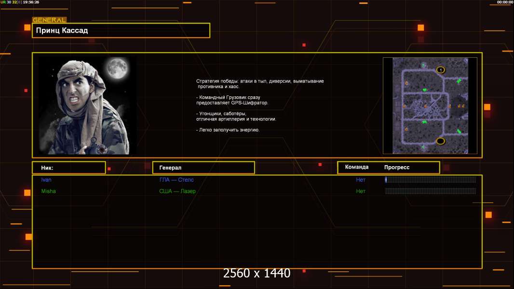Click Ivan's loading progress bar

click(430, 180)
